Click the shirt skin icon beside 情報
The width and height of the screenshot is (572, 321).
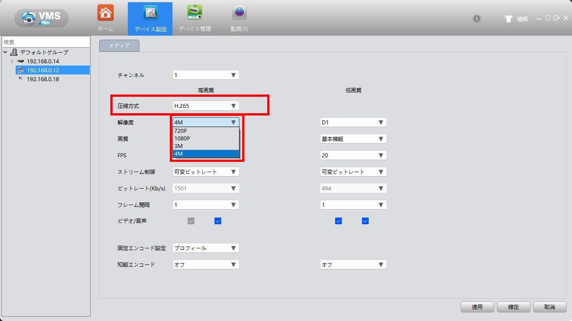[508, 19]
